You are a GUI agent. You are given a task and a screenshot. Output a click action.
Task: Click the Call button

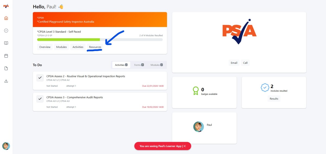point(245,63)
